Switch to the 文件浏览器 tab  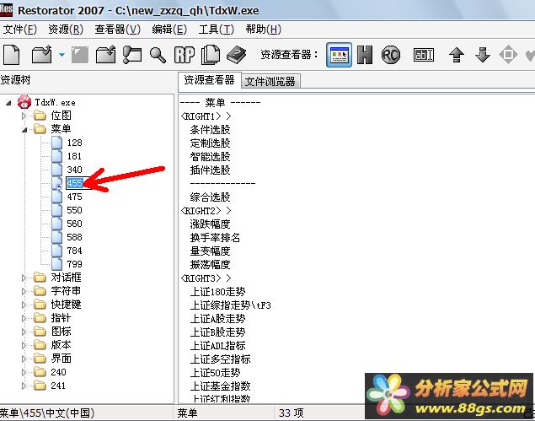click(270, 81)
